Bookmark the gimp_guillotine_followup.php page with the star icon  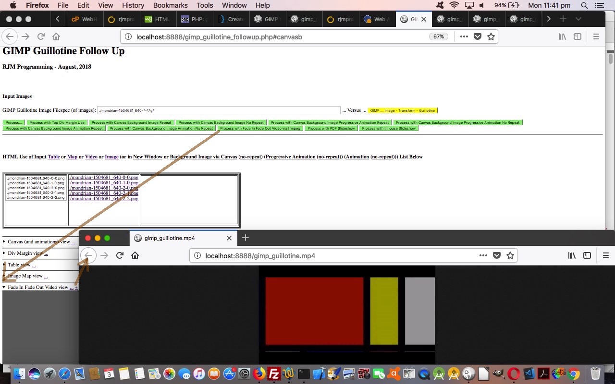coord(491,36)
